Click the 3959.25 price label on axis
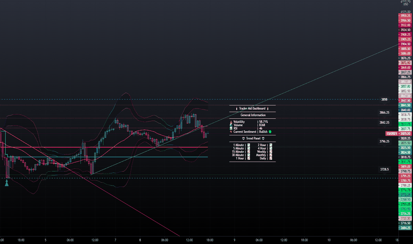413x244 pixels. [x=405, y=16]
